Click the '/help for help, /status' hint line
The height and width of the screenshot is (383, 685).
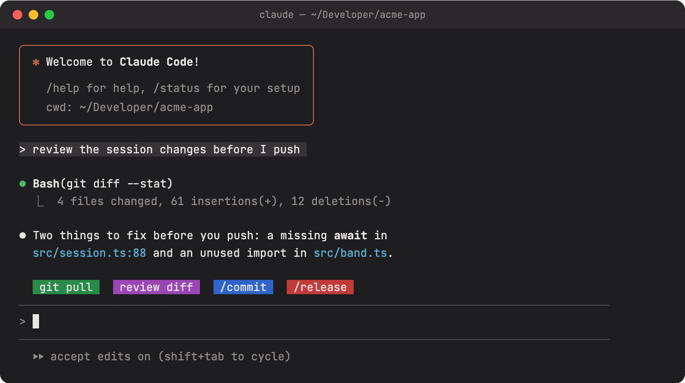[173, 88]
